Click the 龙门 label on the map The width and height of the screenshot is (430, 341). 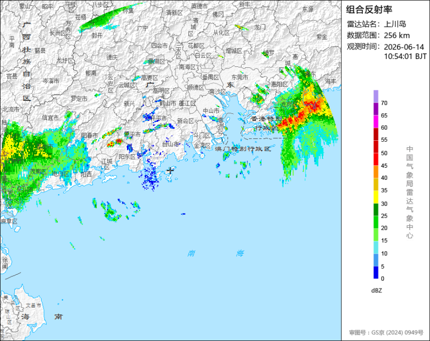[259, 27]
